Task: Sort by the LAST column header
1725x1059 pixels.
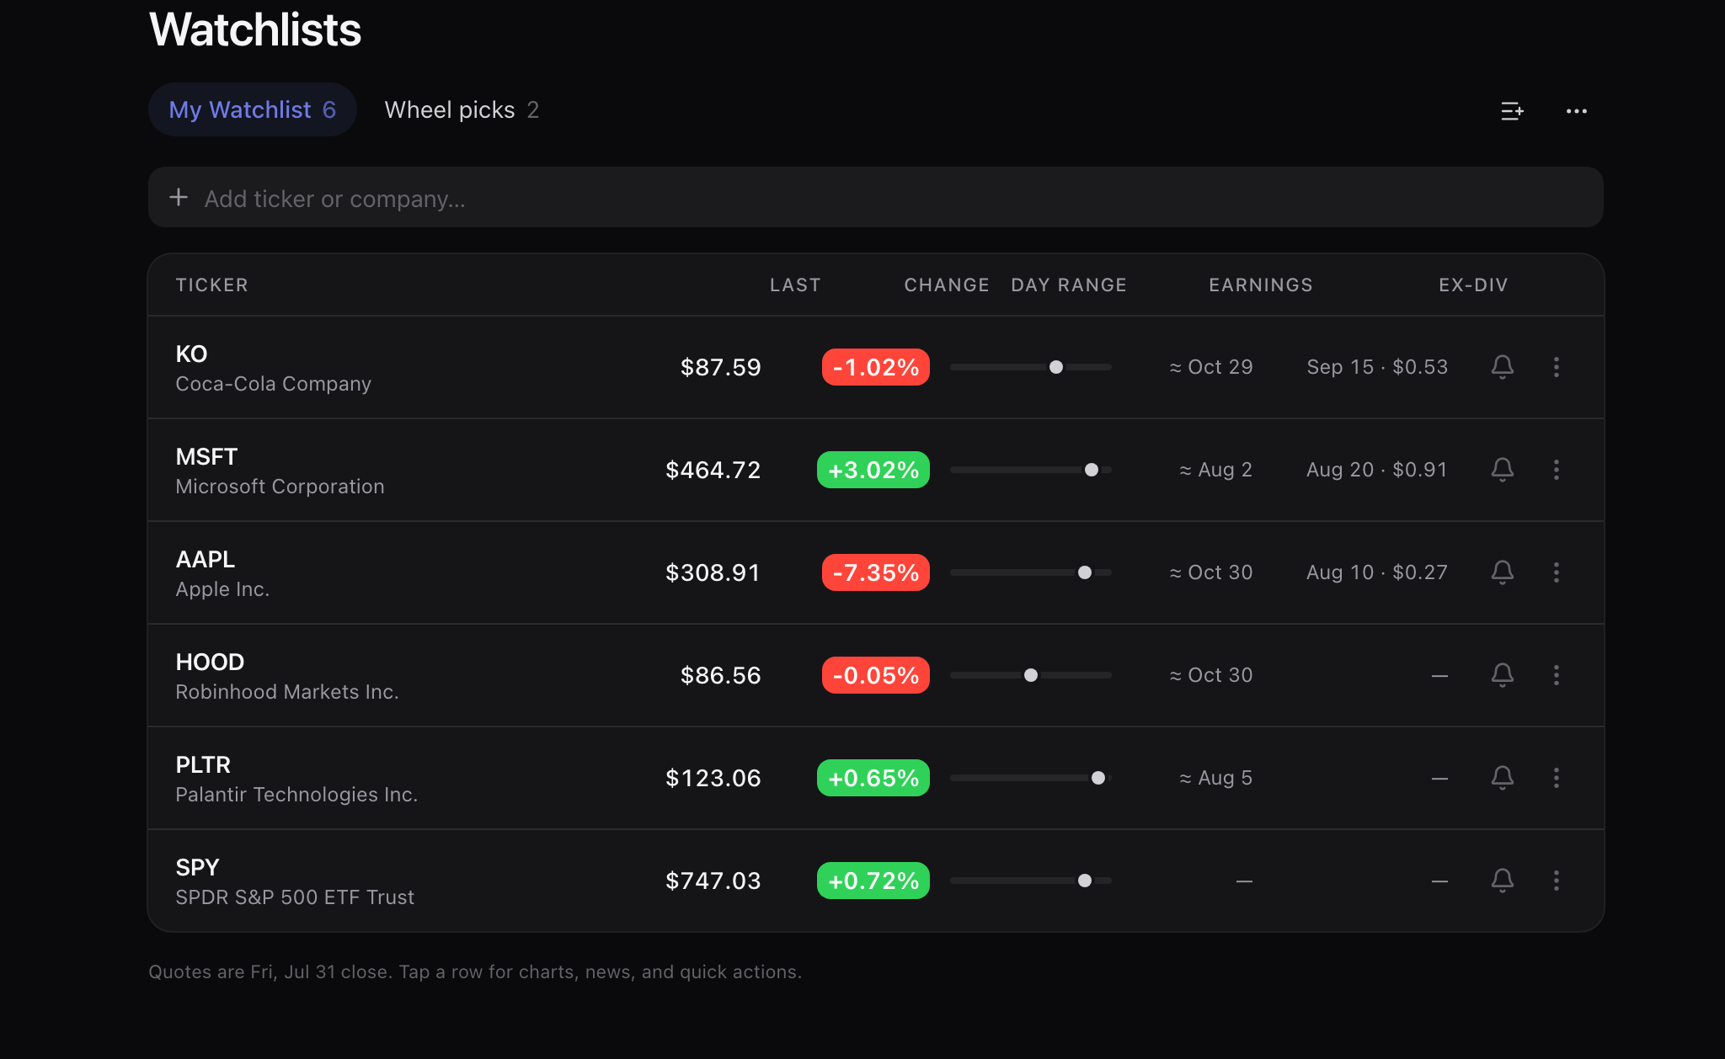Action: tap(795, 285)
